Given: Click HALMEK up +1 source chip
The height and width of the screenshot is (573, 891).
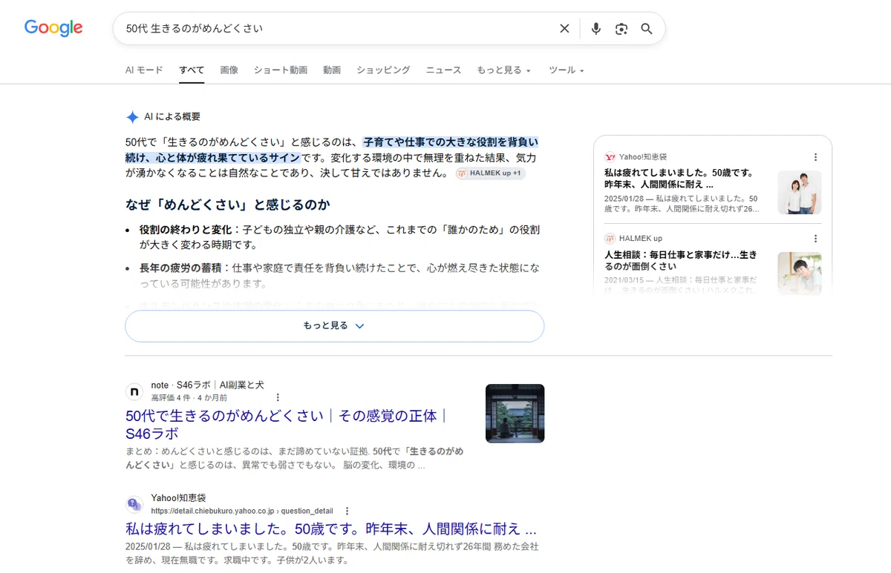Looking at the screenshot, I should pyautogui.click(x=491, y=173).
